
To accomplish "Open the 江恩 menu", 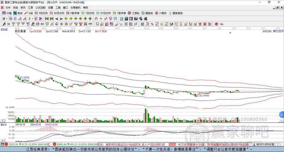I will [x=30, y=8].
